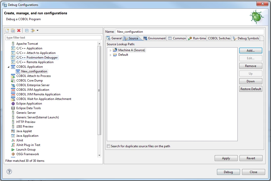
Task: Click the JUnit icon
Action: pos(13,140)
